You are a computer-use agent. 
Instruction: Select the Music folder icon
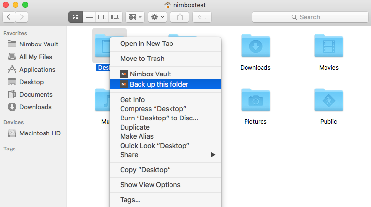pos(103,100)
